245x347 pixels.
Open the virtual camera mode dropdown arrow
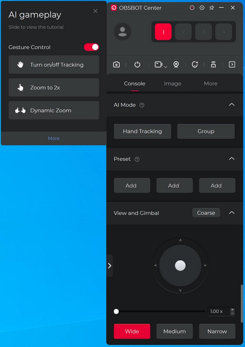pyautogui.click(x=165, y=67)
